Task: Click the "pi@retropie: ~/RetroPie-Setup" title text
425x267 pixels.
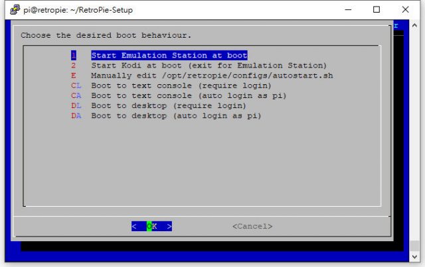Action: click(x=78, y=10)
